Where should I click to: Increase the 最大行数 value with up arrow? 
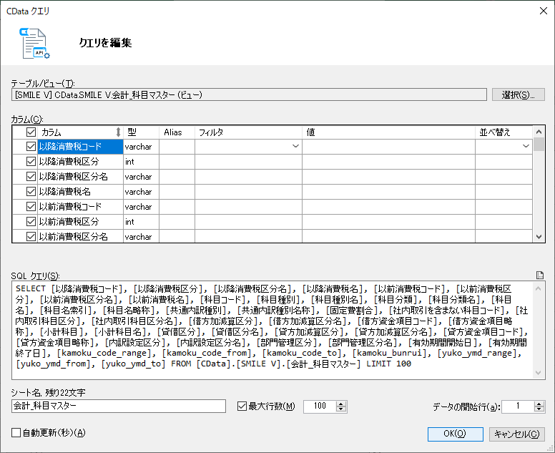(341, 404)
